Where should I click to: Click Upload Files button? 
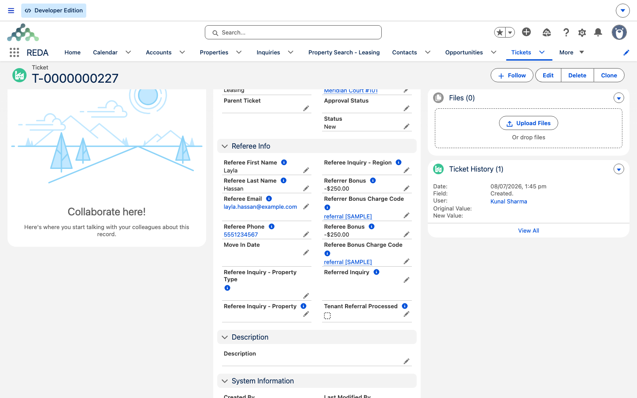point(529,123)
